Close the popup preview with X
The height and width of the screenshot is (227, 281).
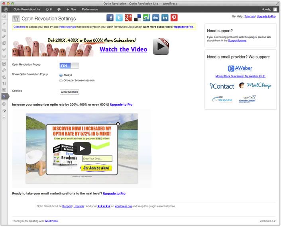pyautogui.click(x=118, y=124)
